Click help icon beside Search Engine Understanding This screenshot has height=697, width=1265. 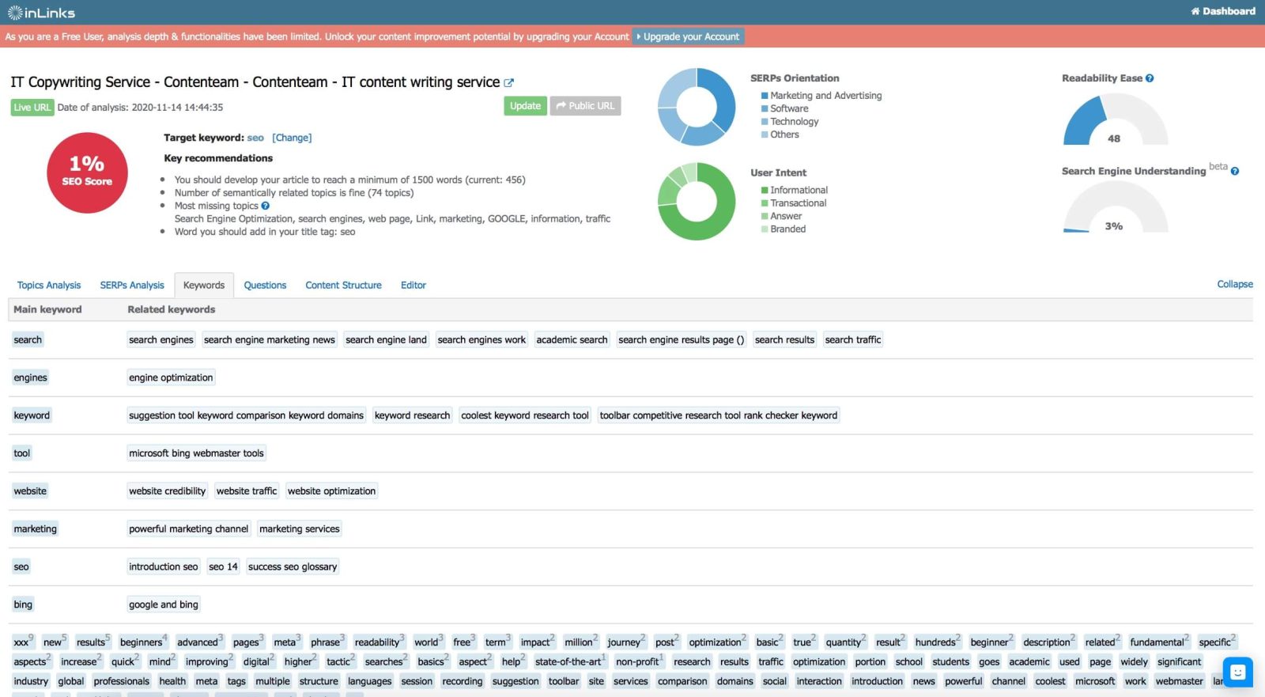point(1235,171)
